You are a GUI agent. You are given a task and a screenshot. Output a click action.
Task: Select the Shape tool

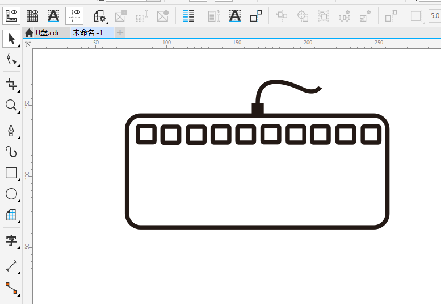point(11,60)
